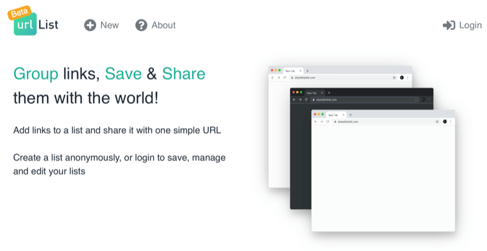Select the New Tab tab in the dark browser window
The image size is (487, 251).
(314, 93)
